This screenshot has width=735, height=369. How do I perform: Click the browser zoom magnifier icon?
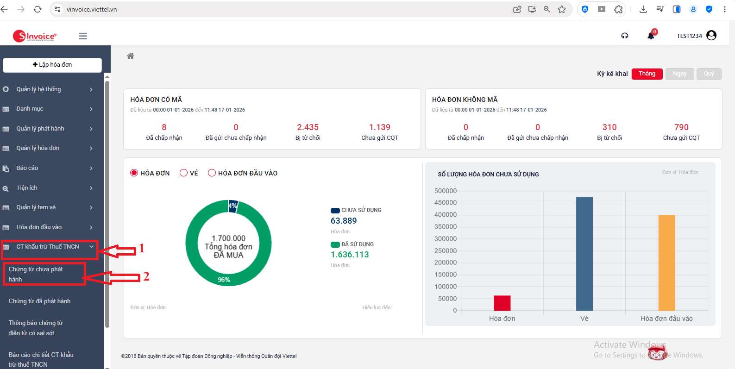coord(547,9)
